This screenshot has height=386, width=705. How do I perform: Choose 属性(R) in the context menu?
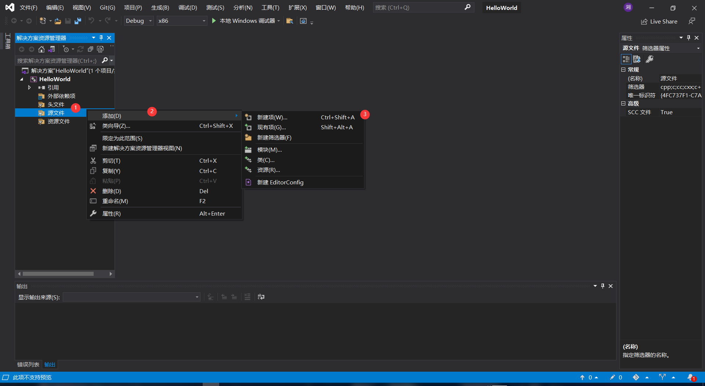[x=164, y=214]
